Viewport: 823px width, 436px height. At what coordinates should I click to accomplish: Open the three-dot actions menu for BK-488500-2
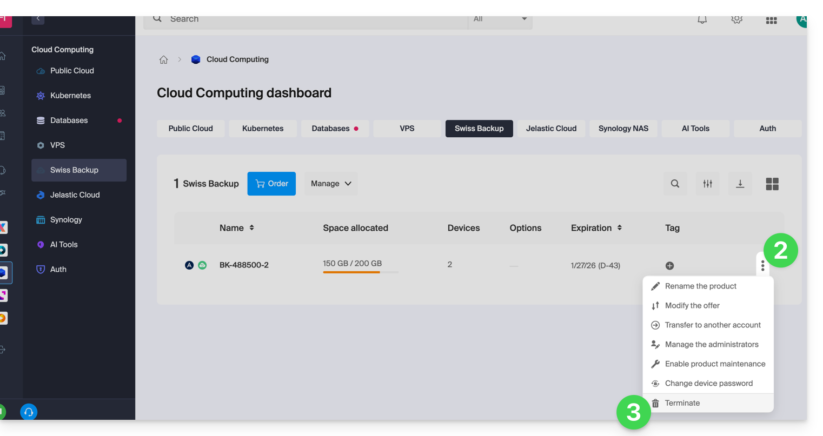[x=762, y=265]
